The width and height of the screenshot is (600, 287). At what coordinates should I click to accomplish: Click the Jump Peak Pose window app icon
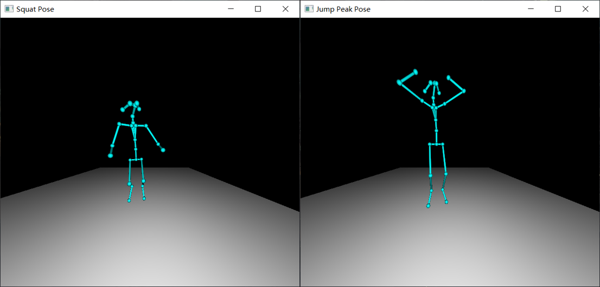(309, 9)
